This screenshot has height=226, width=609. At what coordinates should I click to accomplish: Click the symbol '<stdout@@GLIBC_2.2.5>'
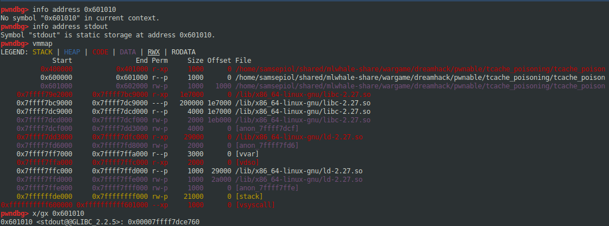tap(78, 222)
